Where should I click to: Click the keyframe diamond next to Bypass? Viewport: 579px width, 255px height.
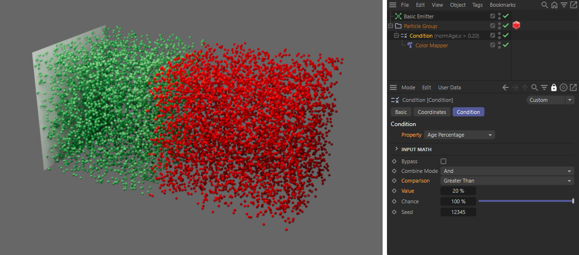tap(394, 161)
